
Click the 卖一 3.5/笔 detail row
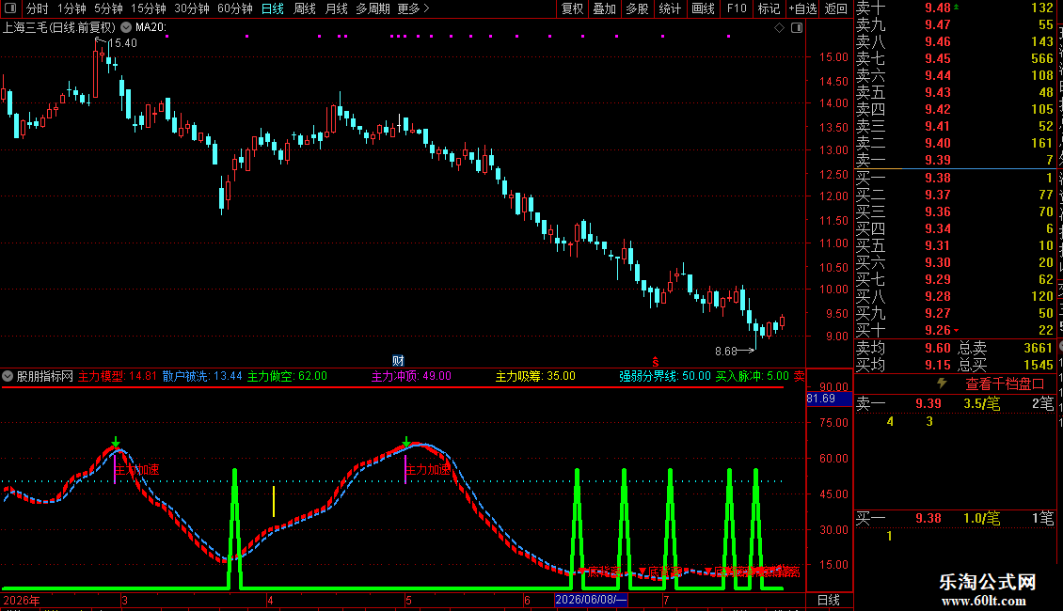(x=955, y=404)
